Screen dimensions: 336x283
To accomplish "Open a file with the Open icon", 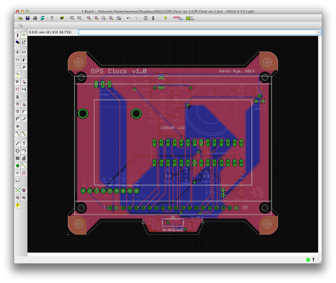I will point(20,18).
